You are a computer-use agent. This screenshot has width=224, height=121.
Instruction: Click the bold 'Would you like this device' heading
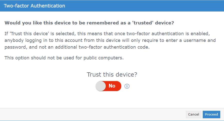(89, 23)
